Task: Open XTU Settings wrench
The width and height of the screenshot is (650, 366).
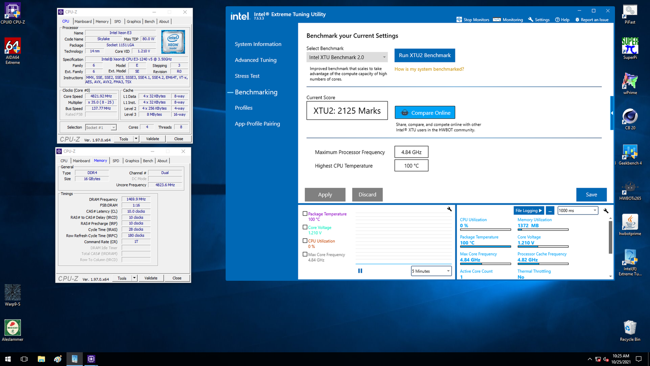Action: click(x=539, y=20)
